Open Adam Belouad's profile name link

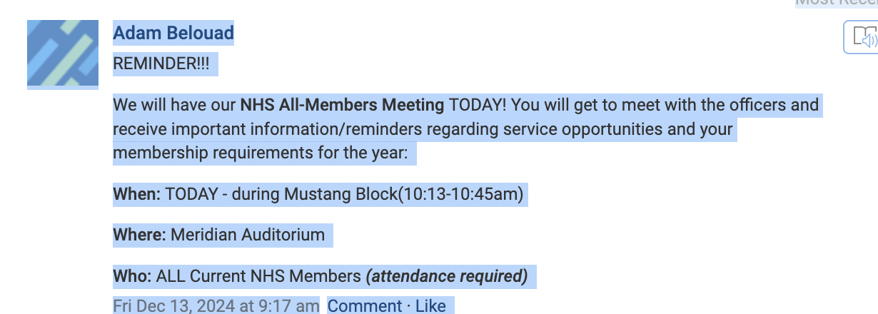tap(173, 33)
